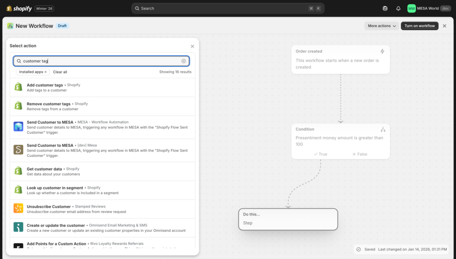Click the Stamped Reviews icon beside Unsubscribe Customer
The image size is (456, 259).
pos(18,208)
